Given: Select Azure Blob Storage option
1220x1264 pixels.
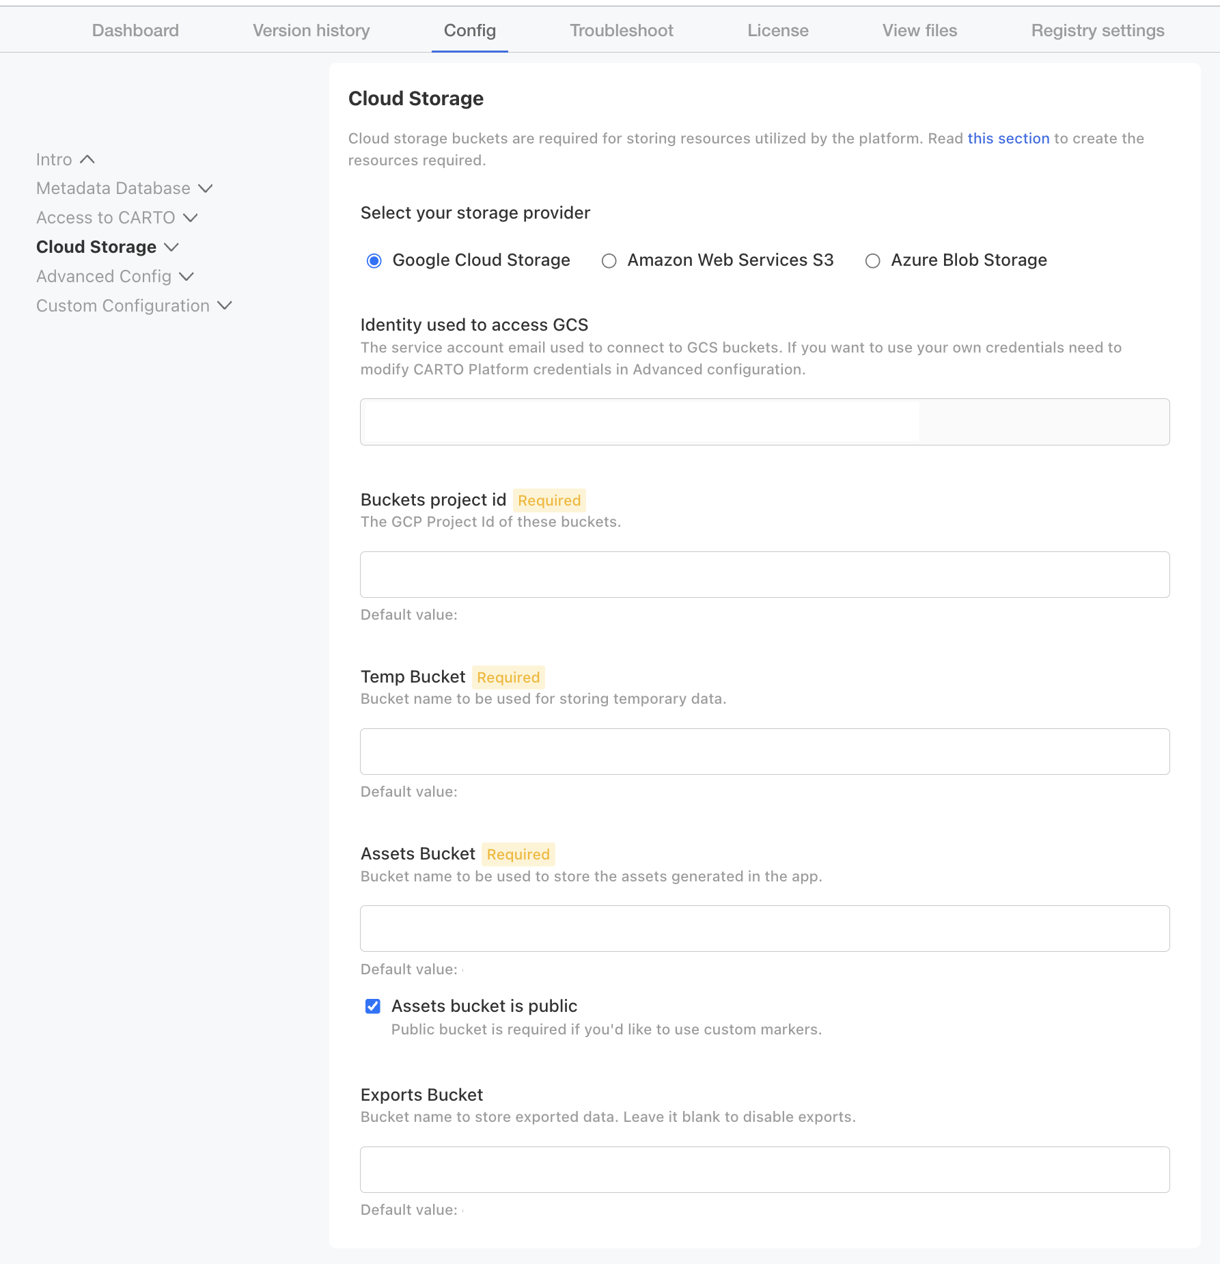Looking at the screenshot, I should (x=872, y=261).
